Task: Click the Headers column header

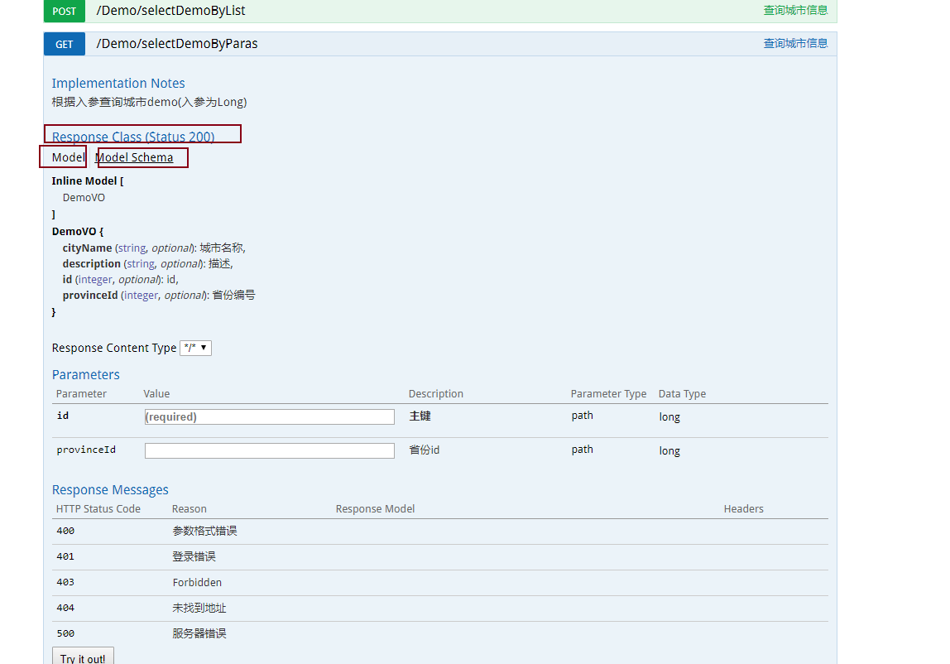Action: tap(743, 509)
